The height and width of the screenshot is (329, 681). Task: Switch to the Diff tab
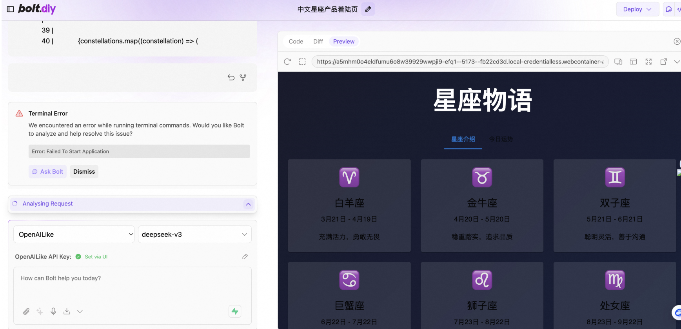pos(318,42)
